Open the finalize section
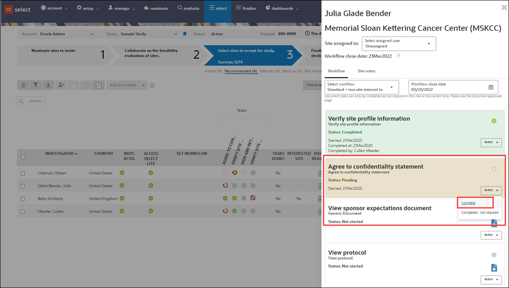 [246, 8]
